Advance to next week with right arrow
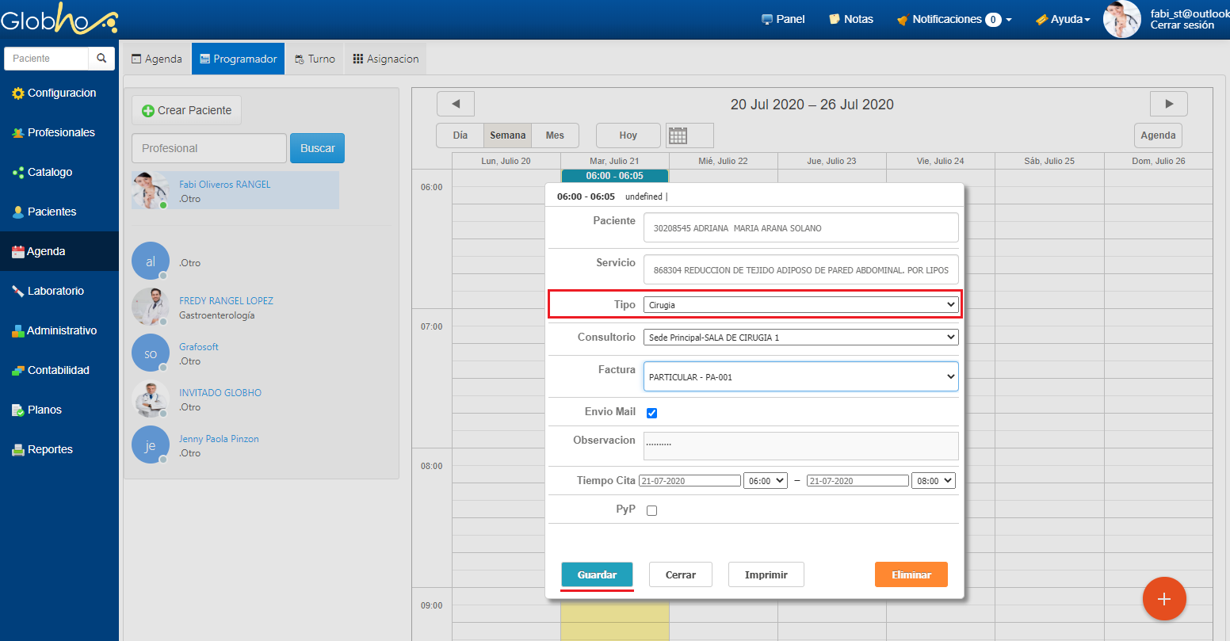 point(1168,104)
